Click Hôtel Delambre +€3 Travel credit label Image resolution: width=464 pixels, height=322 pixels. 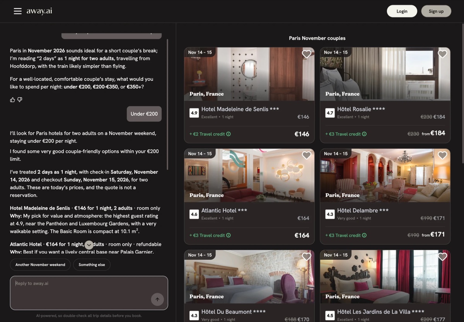click(343, 235)
